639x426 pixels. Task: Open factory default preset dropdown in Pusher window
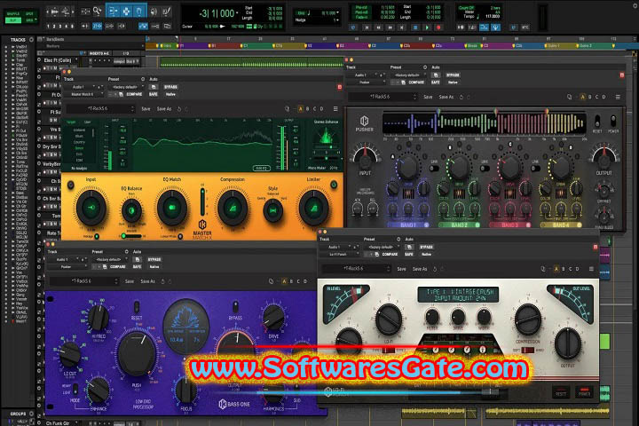tap(409, 75)
